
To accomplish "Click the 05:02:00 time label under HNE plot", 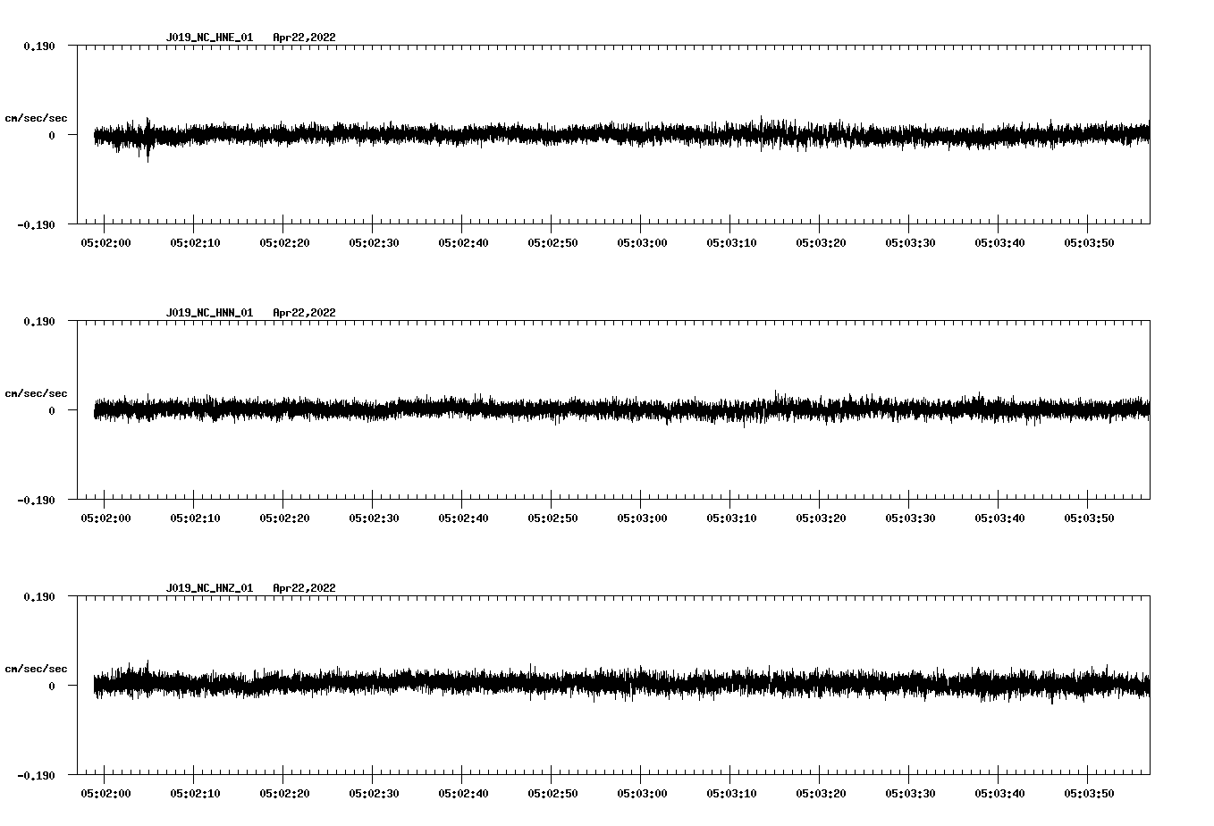I will (x=105, y=243).
